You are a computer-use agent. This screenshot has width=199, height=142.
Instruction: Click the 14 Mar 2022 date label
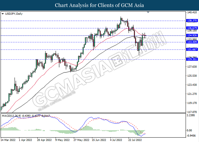tap(8, 140)
